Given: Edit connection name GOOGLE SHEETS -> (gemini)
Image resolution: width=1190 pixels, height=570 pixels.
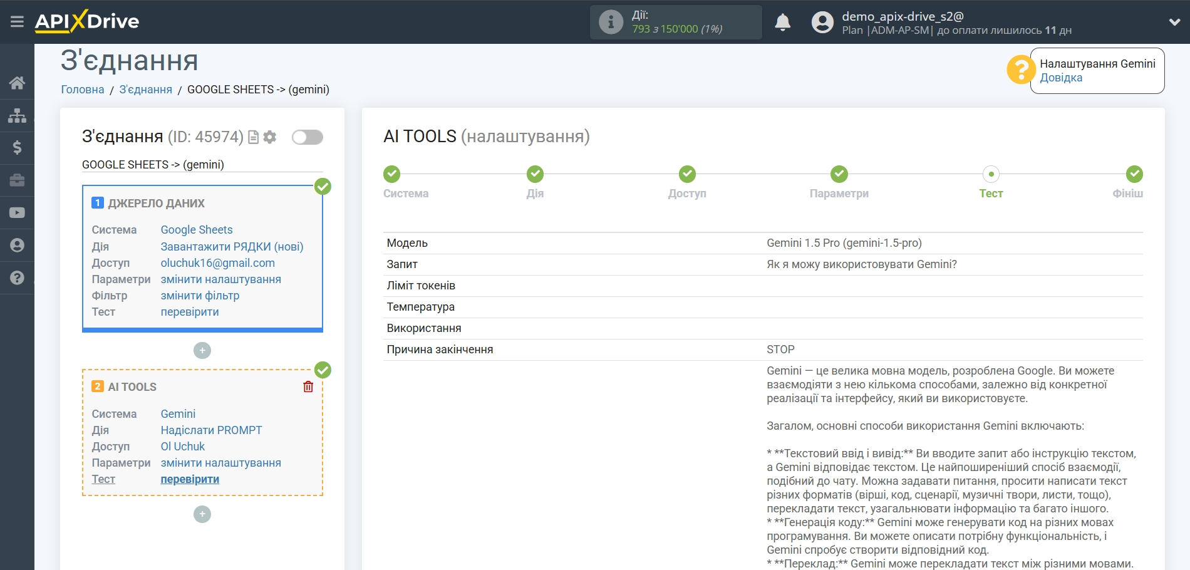Looking at the screenshot, I should pos(202,165).
